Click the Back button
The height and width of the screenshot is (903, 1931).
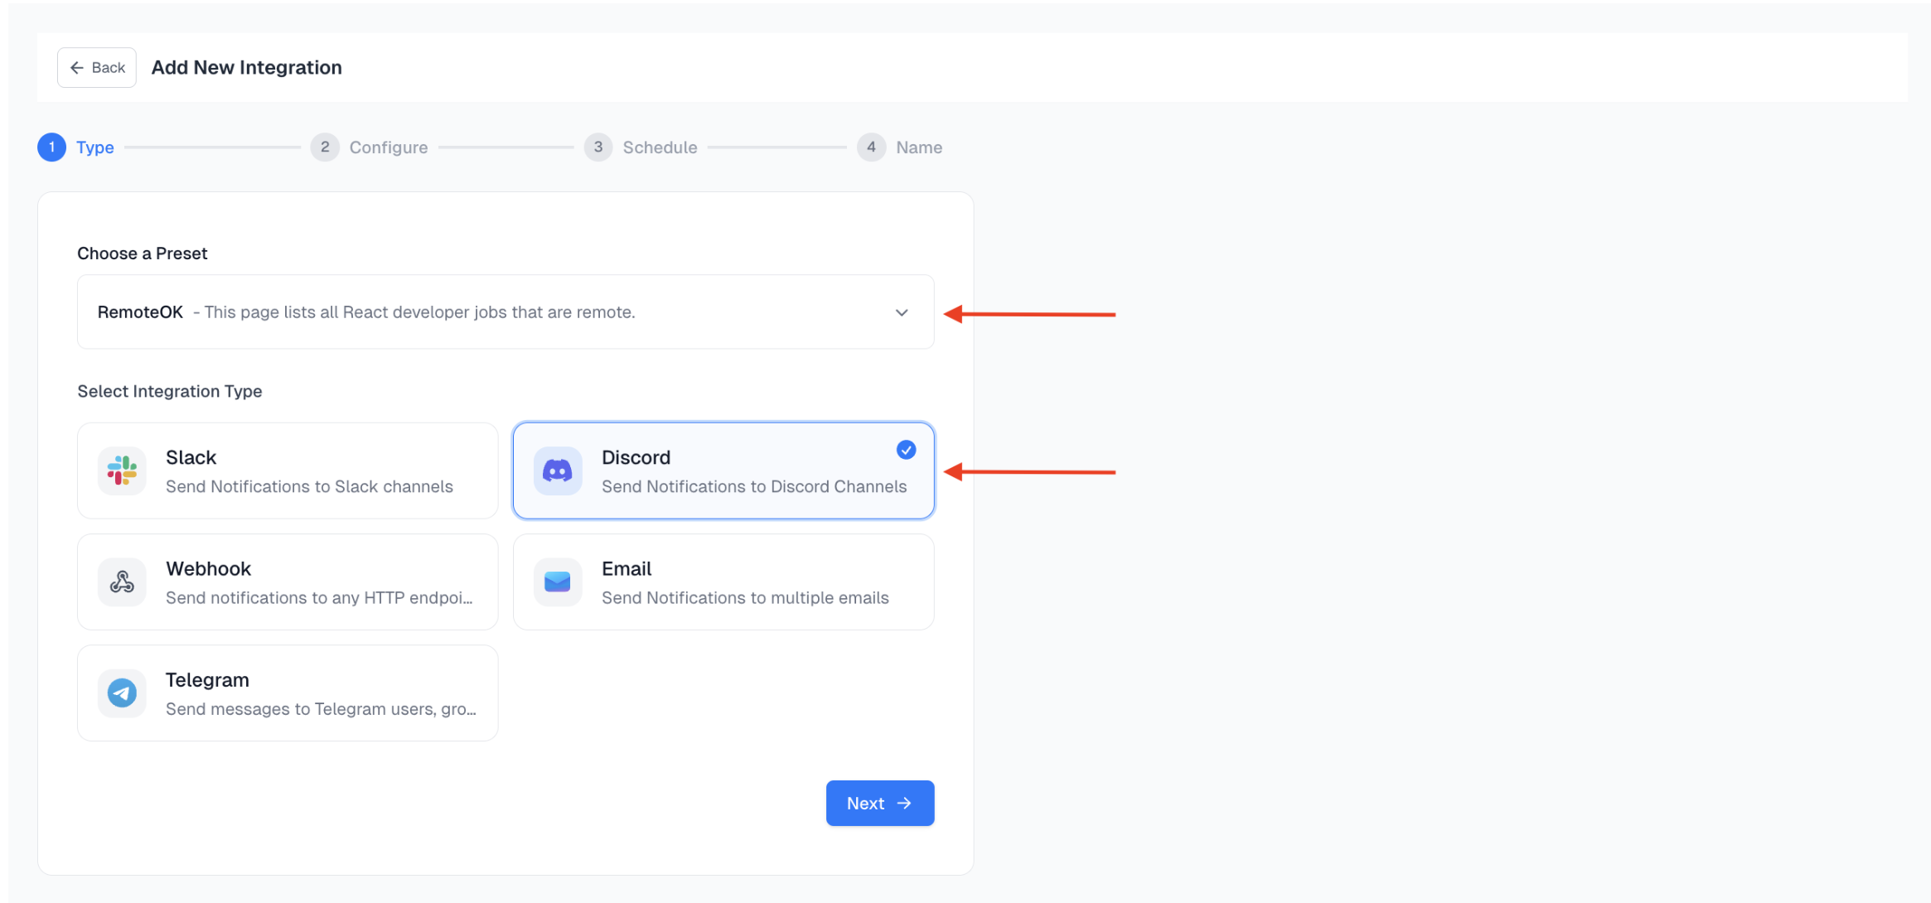pyautogui.click(x=96, y=67)
